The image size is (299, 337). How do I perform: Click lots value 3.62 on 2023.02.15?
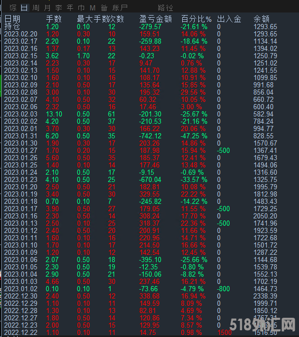(x=52, y=56)
